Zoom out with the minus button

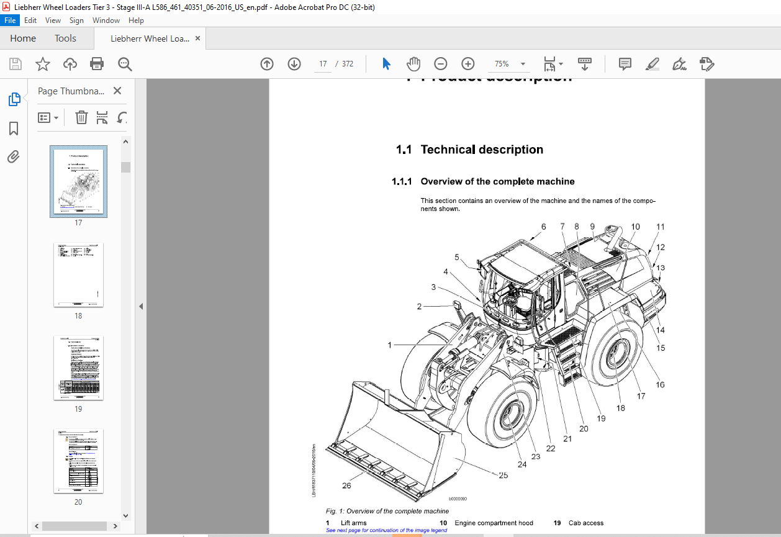441,64
